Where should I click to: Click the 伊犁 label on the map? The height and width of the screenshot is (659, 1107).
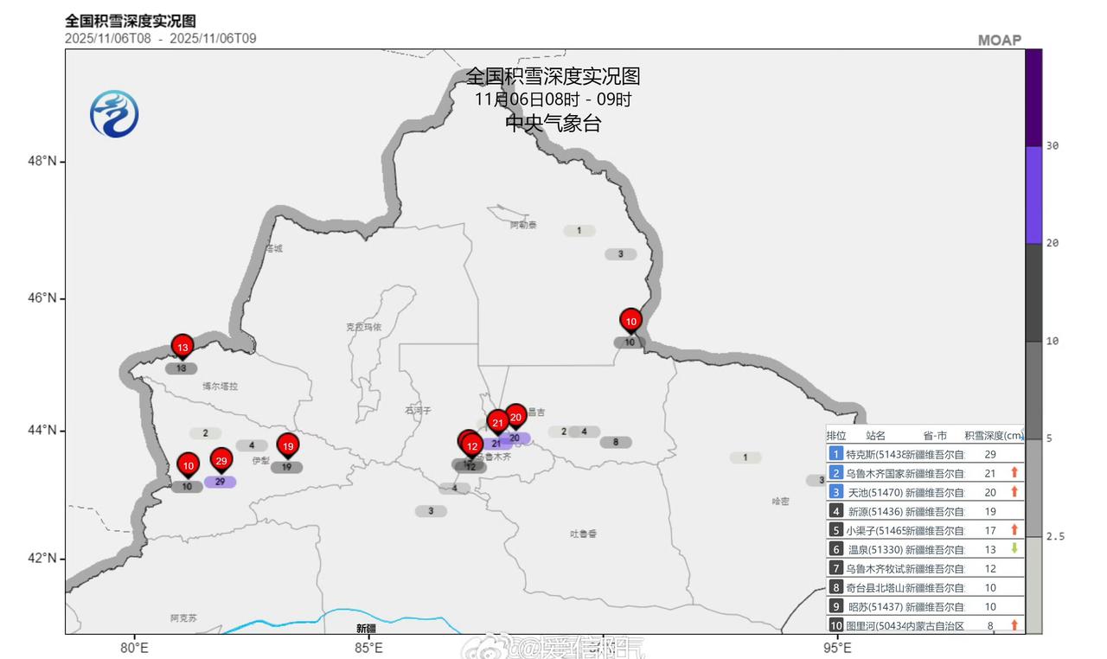click(x=261, y=460)
